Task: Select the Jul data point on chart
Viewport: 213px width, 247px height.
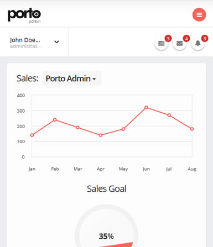Action: click(x=169, y=115)
